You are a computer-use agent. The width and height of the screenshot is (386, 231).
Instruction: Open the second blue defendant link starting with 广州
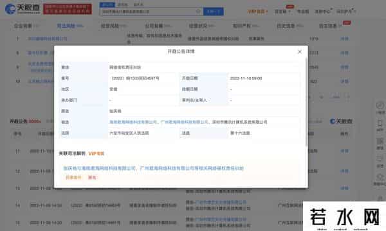coord(185,122)
